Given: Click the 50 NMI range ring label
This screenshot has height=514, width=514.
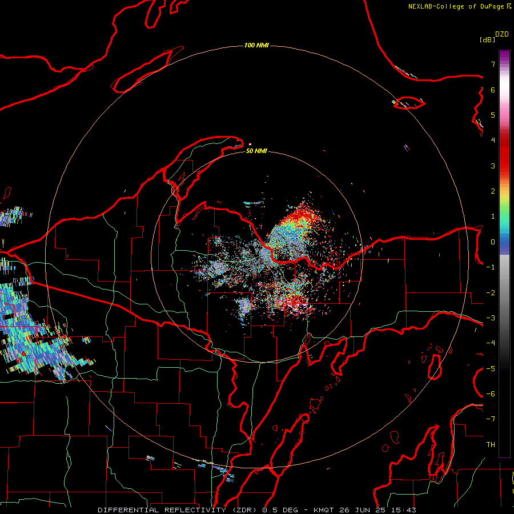Looking at the screenshot, I should tap(256, 151).
